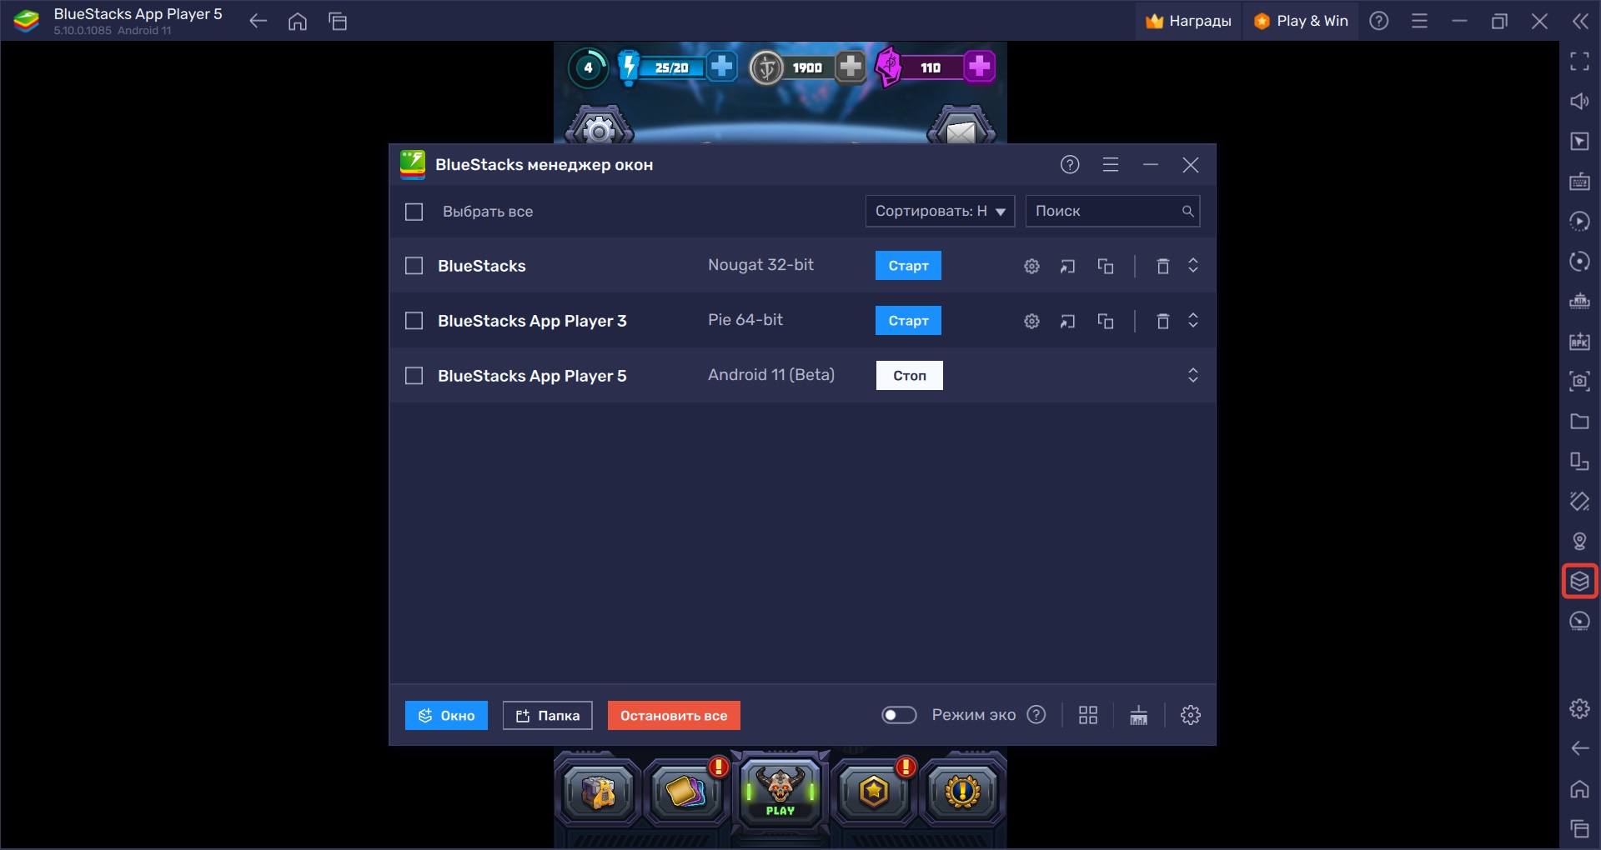The height and width of the screenshot is (850, 1601).
Task: Click the Home icon in title bar
Action: click(x=298, y=22)
